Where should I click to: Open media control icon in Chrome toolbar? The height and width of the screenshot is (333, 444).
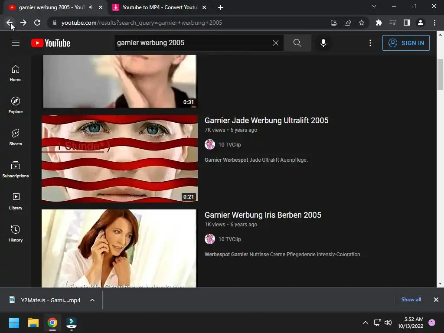pos(392,23)
